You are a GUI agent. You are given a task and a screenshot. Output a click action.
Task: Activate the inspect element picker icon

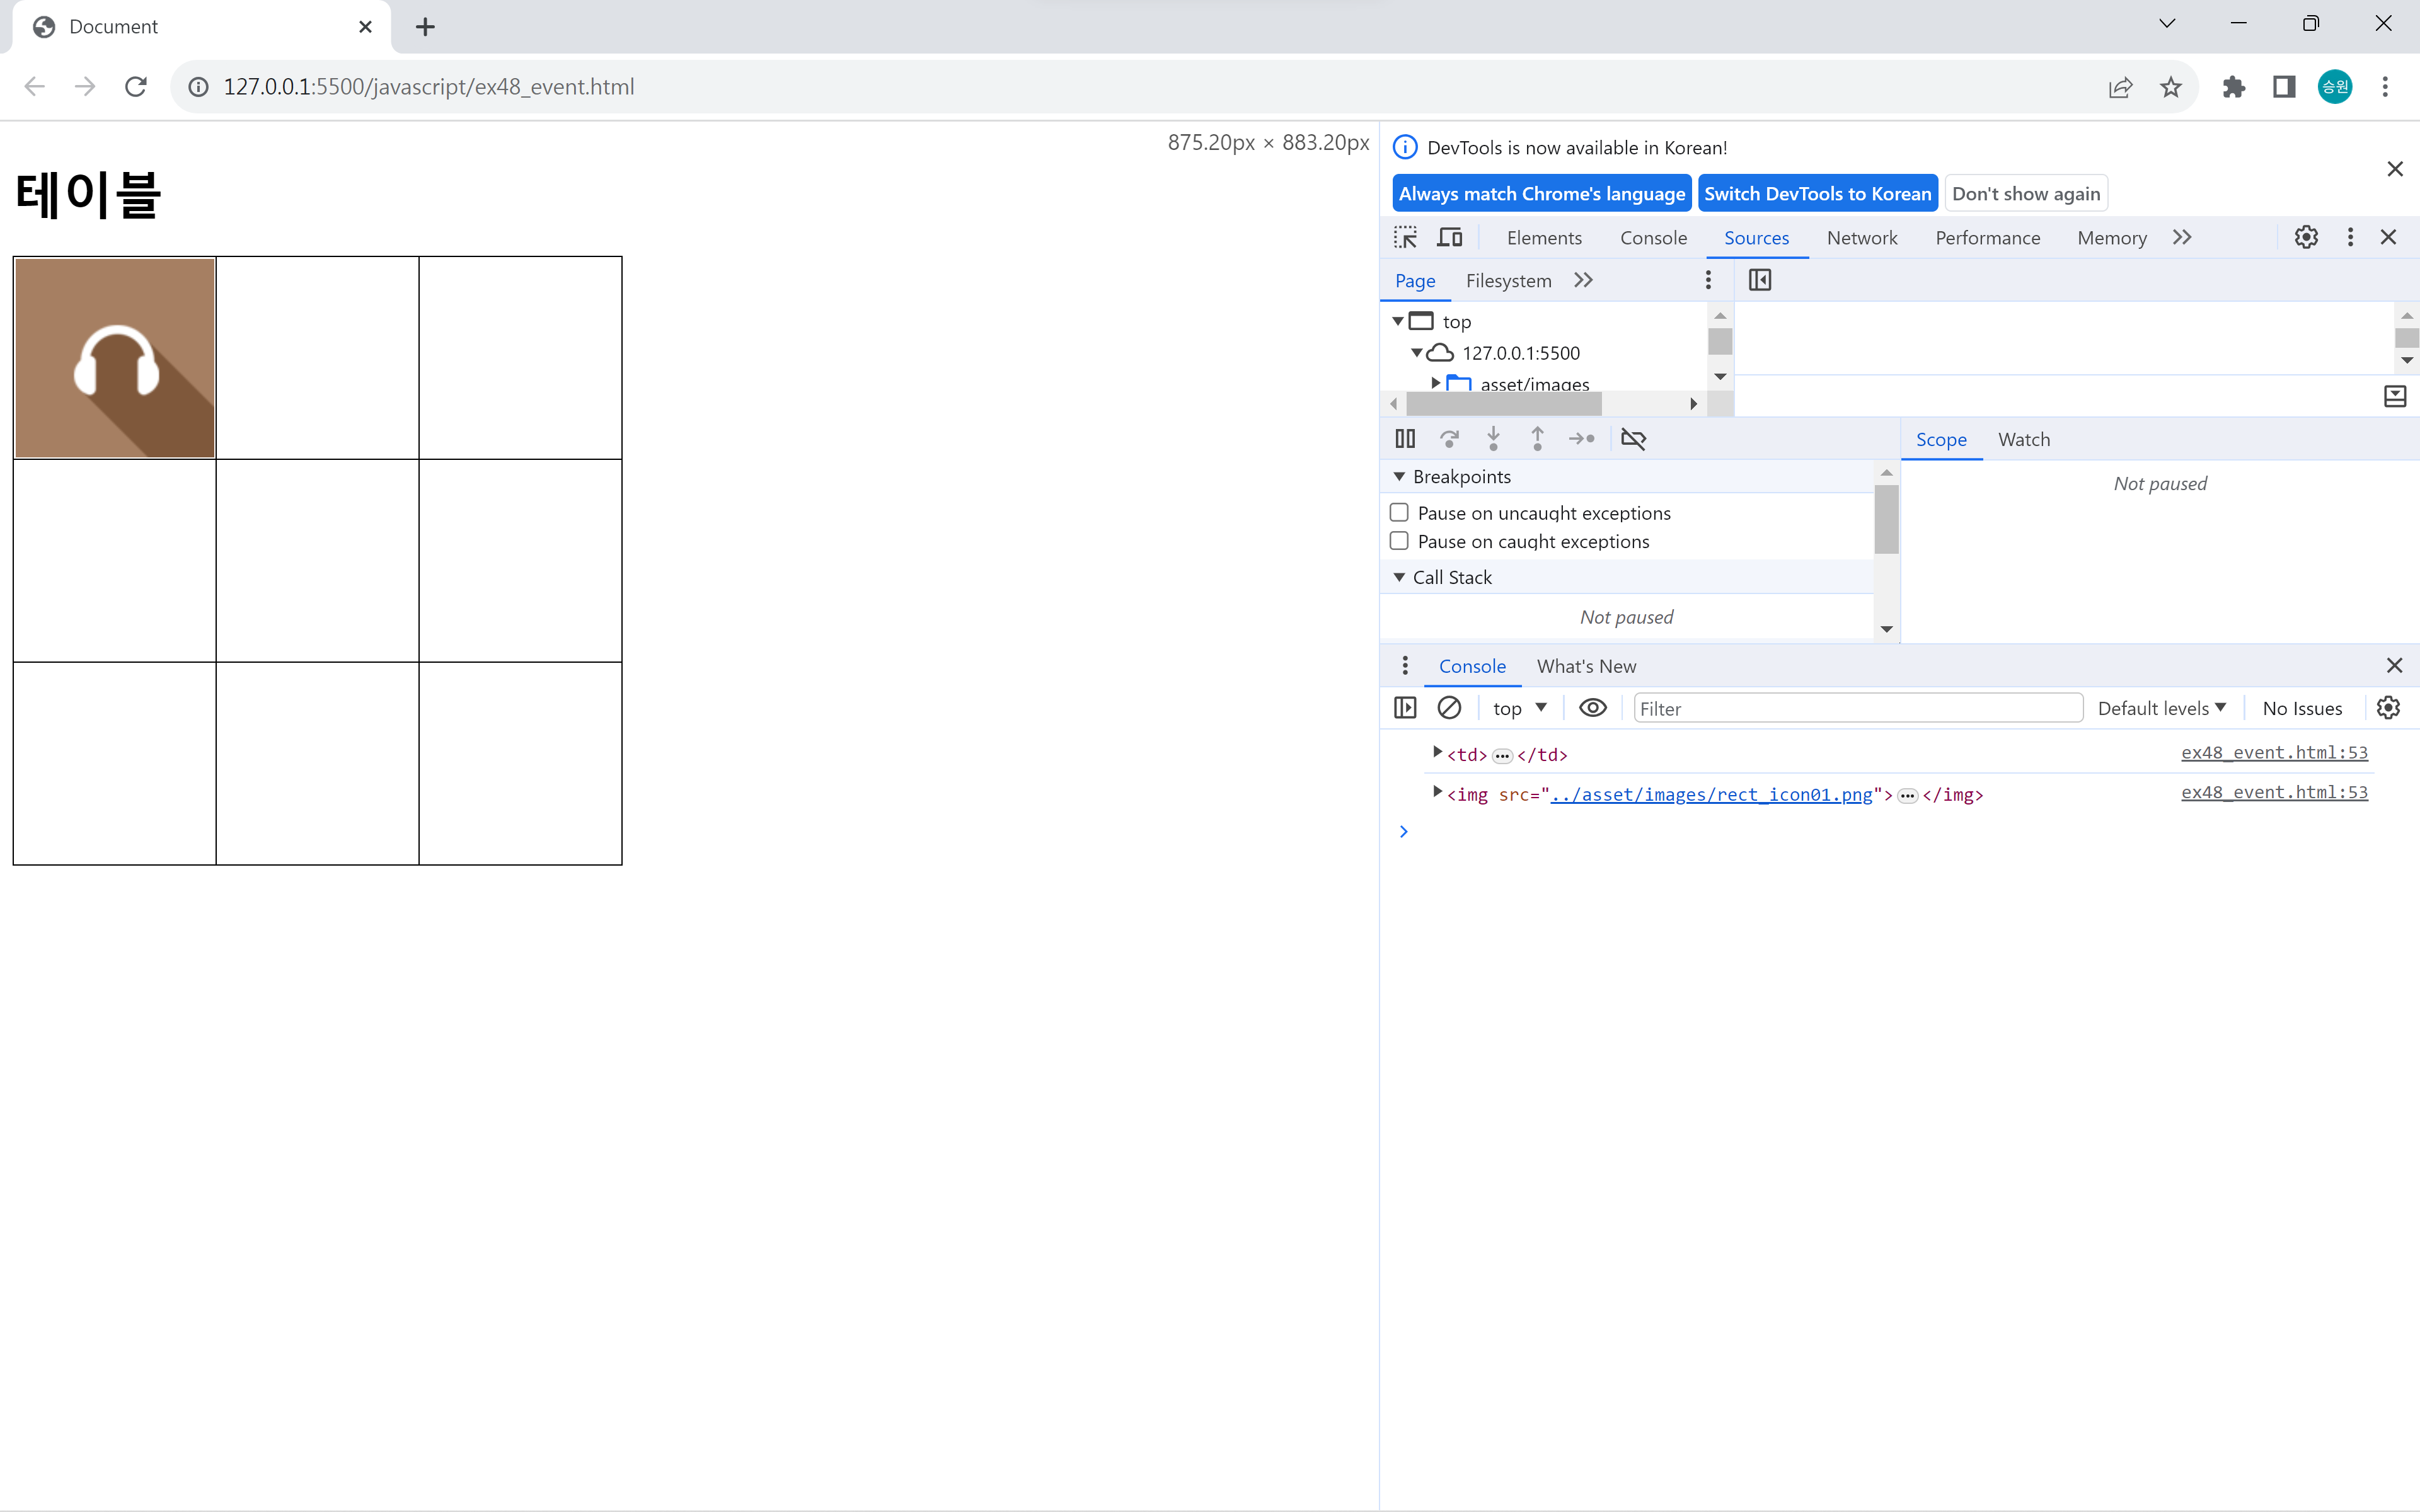(x=1405, y=237)
